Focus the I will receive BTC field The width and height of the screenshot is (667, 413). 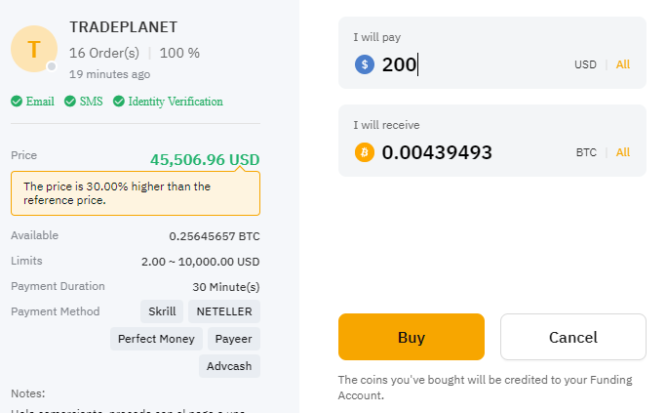pos(472,152)
